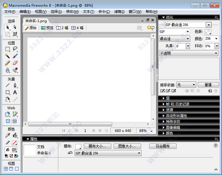Select the Rectangle Hotspot tool
Screen dimensions: 222x175
click(8, 114)
